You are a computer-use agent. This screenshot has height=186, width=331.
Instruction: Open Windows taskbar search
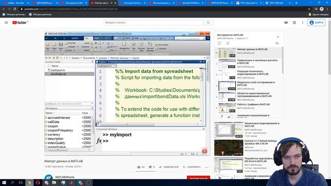[x=12, y=182]
